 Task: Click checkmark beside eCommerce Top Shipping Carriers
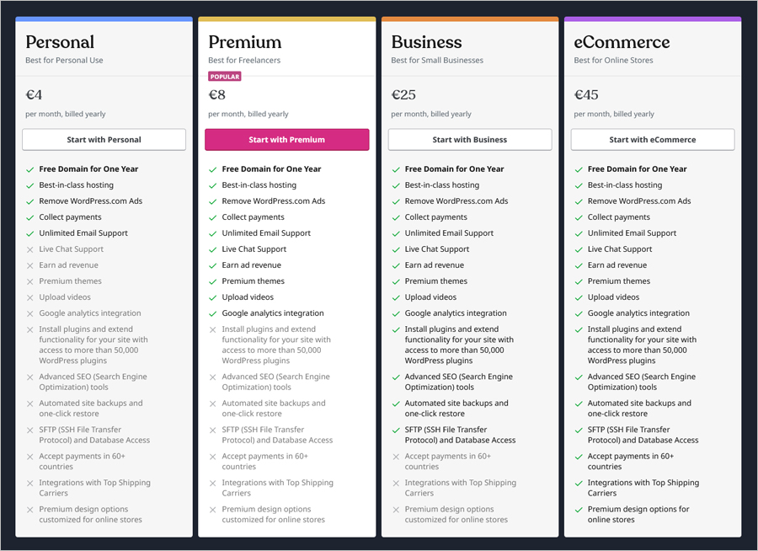coord(579,483)
